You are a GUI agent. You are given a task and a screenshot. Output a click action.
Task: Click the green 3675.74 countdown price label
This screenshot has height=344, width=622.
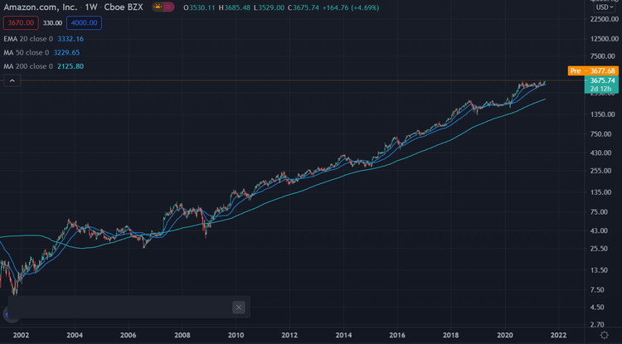point(601,85)
